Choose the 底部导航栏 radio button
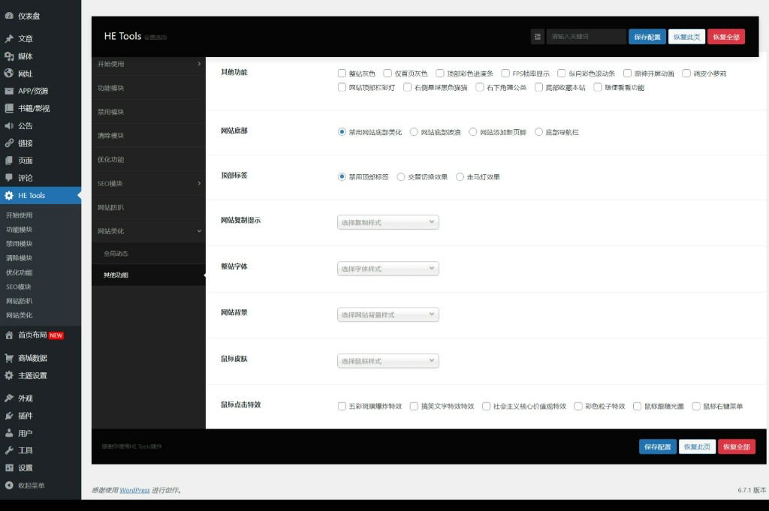 pyautogui.click(x=538, y=132)
